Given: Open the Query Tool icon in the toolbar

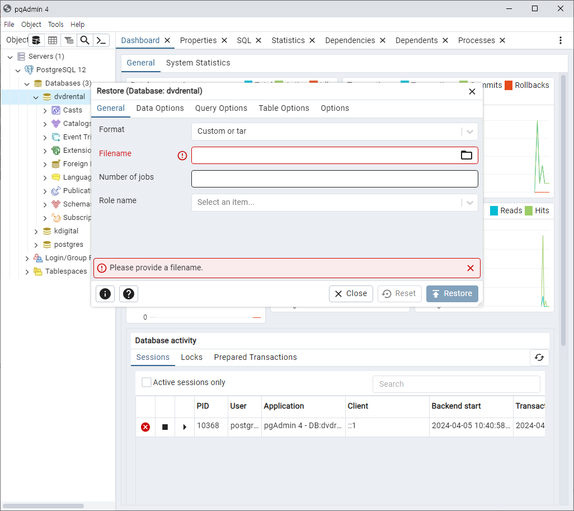Looking at the screenshot, I should point(36,40).
